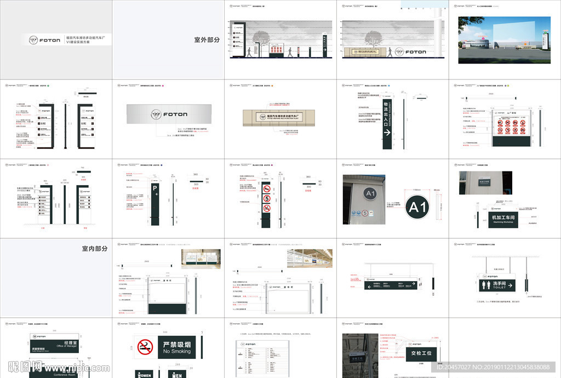561x378 pixels.
Task: Click the FOTON logo on the cover page
Action: coord(44,40)
